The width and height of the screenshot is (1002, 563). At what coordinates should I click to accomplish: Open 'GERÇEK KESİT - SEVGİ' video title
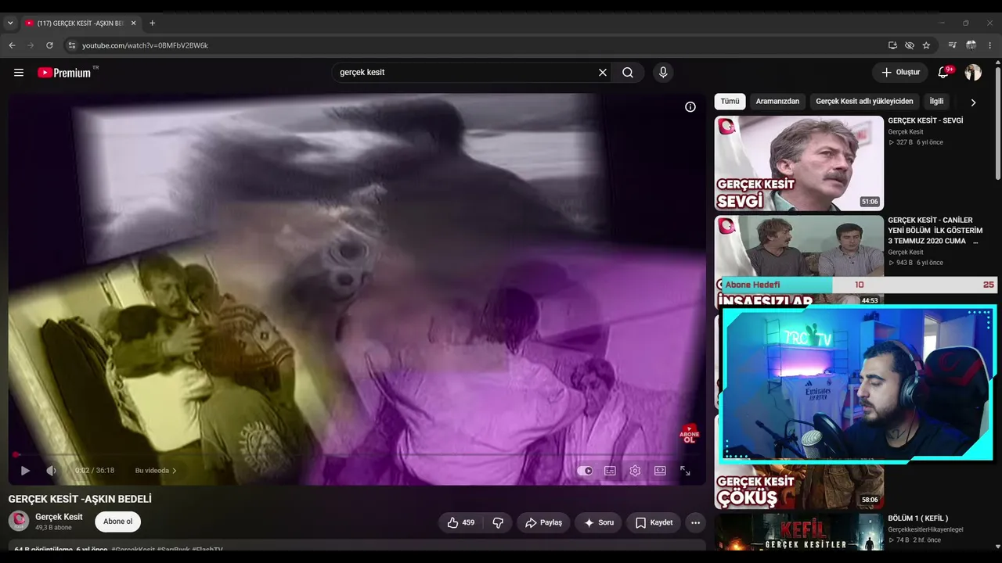coord(925,120)
